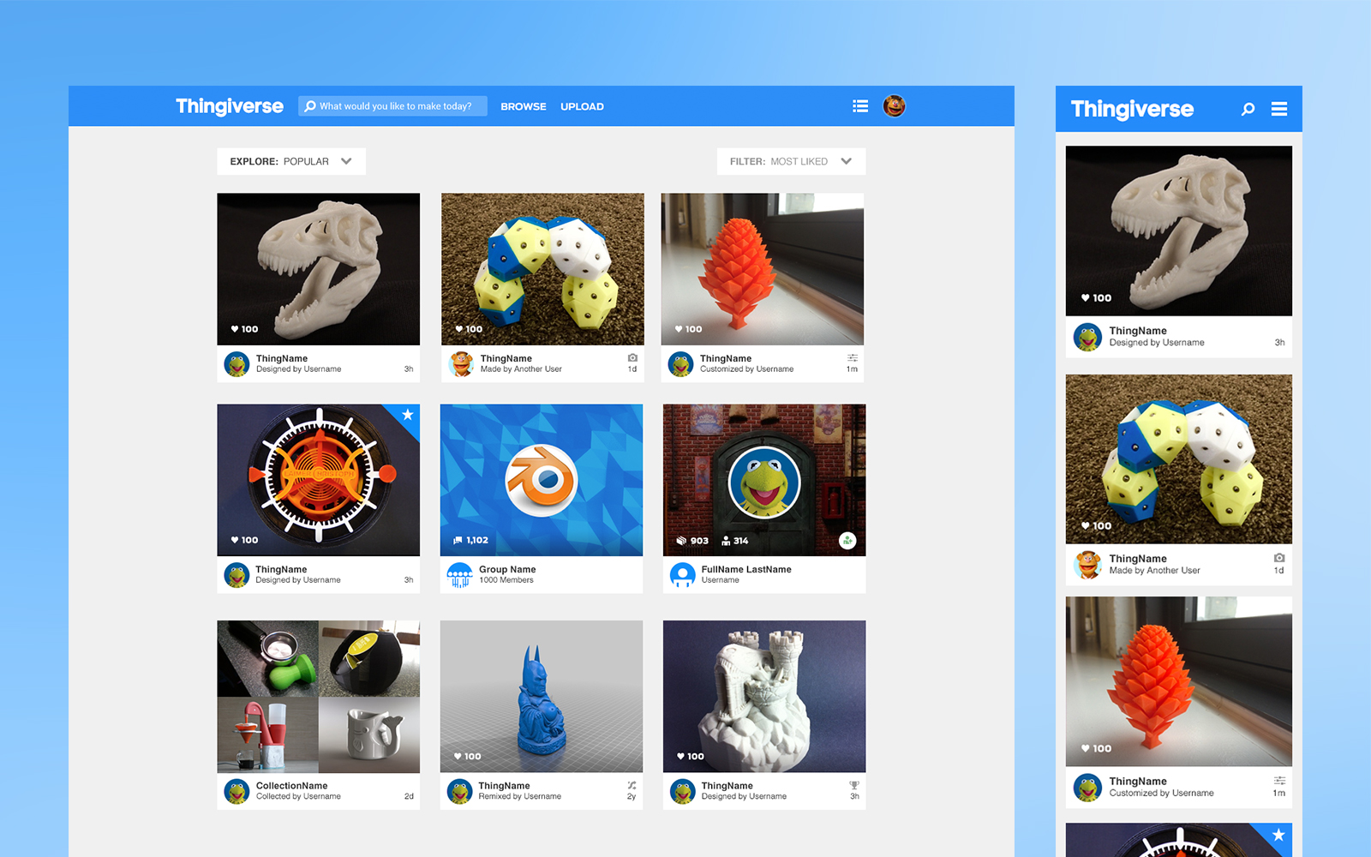This screenshot has width=1371, height=857.
Task: Click the Thingiverse logo in desktop header
Action: [x=230, y=106]
